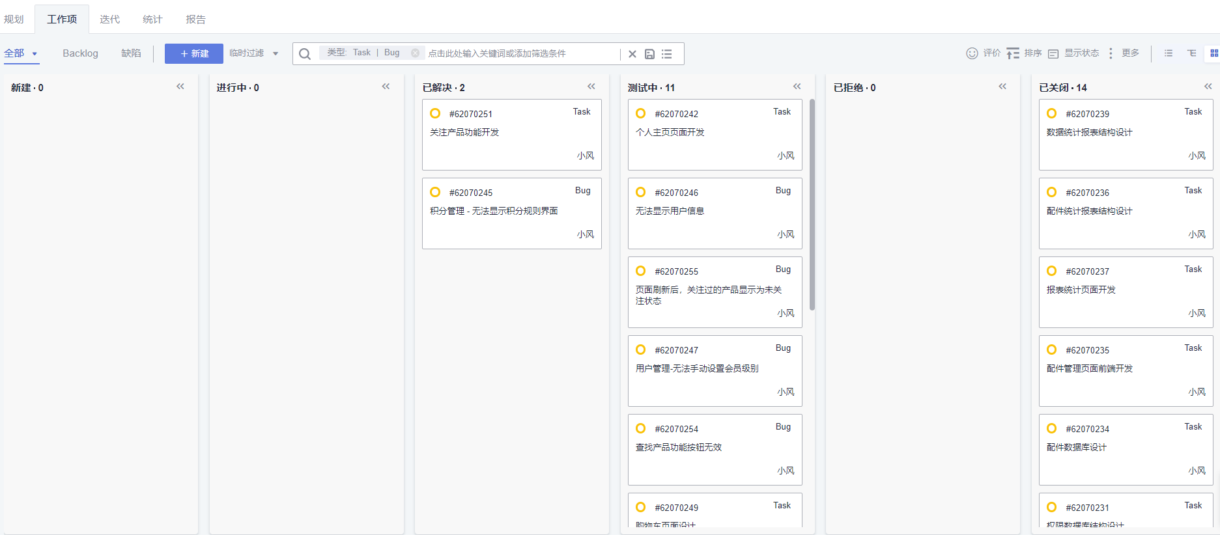Open card 关注产品功能开发
This screenshot has width=1220, height=535.
click(x=512, y=135)
